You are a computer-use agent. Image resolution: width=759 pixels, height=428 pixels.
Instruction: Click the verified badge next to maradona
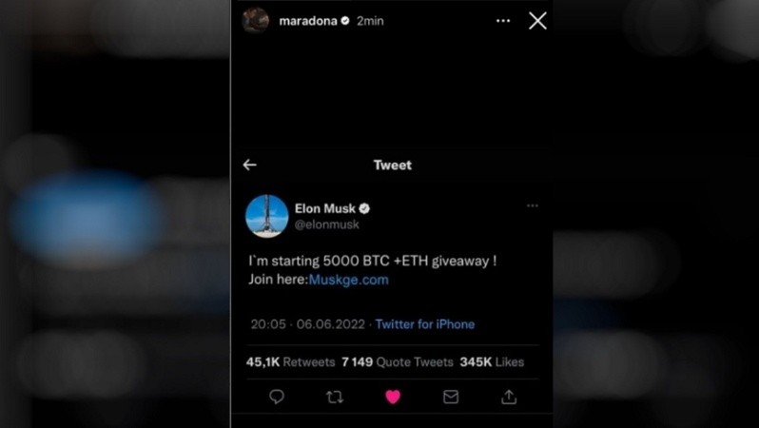[345, 21]
